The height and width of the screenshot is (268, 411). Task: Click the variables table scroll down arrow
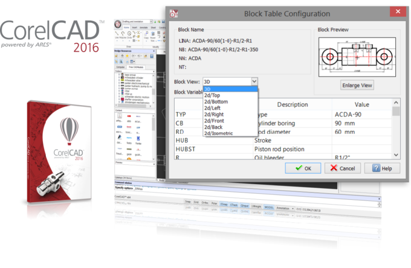pyautogui.click(x=396, y=155)
